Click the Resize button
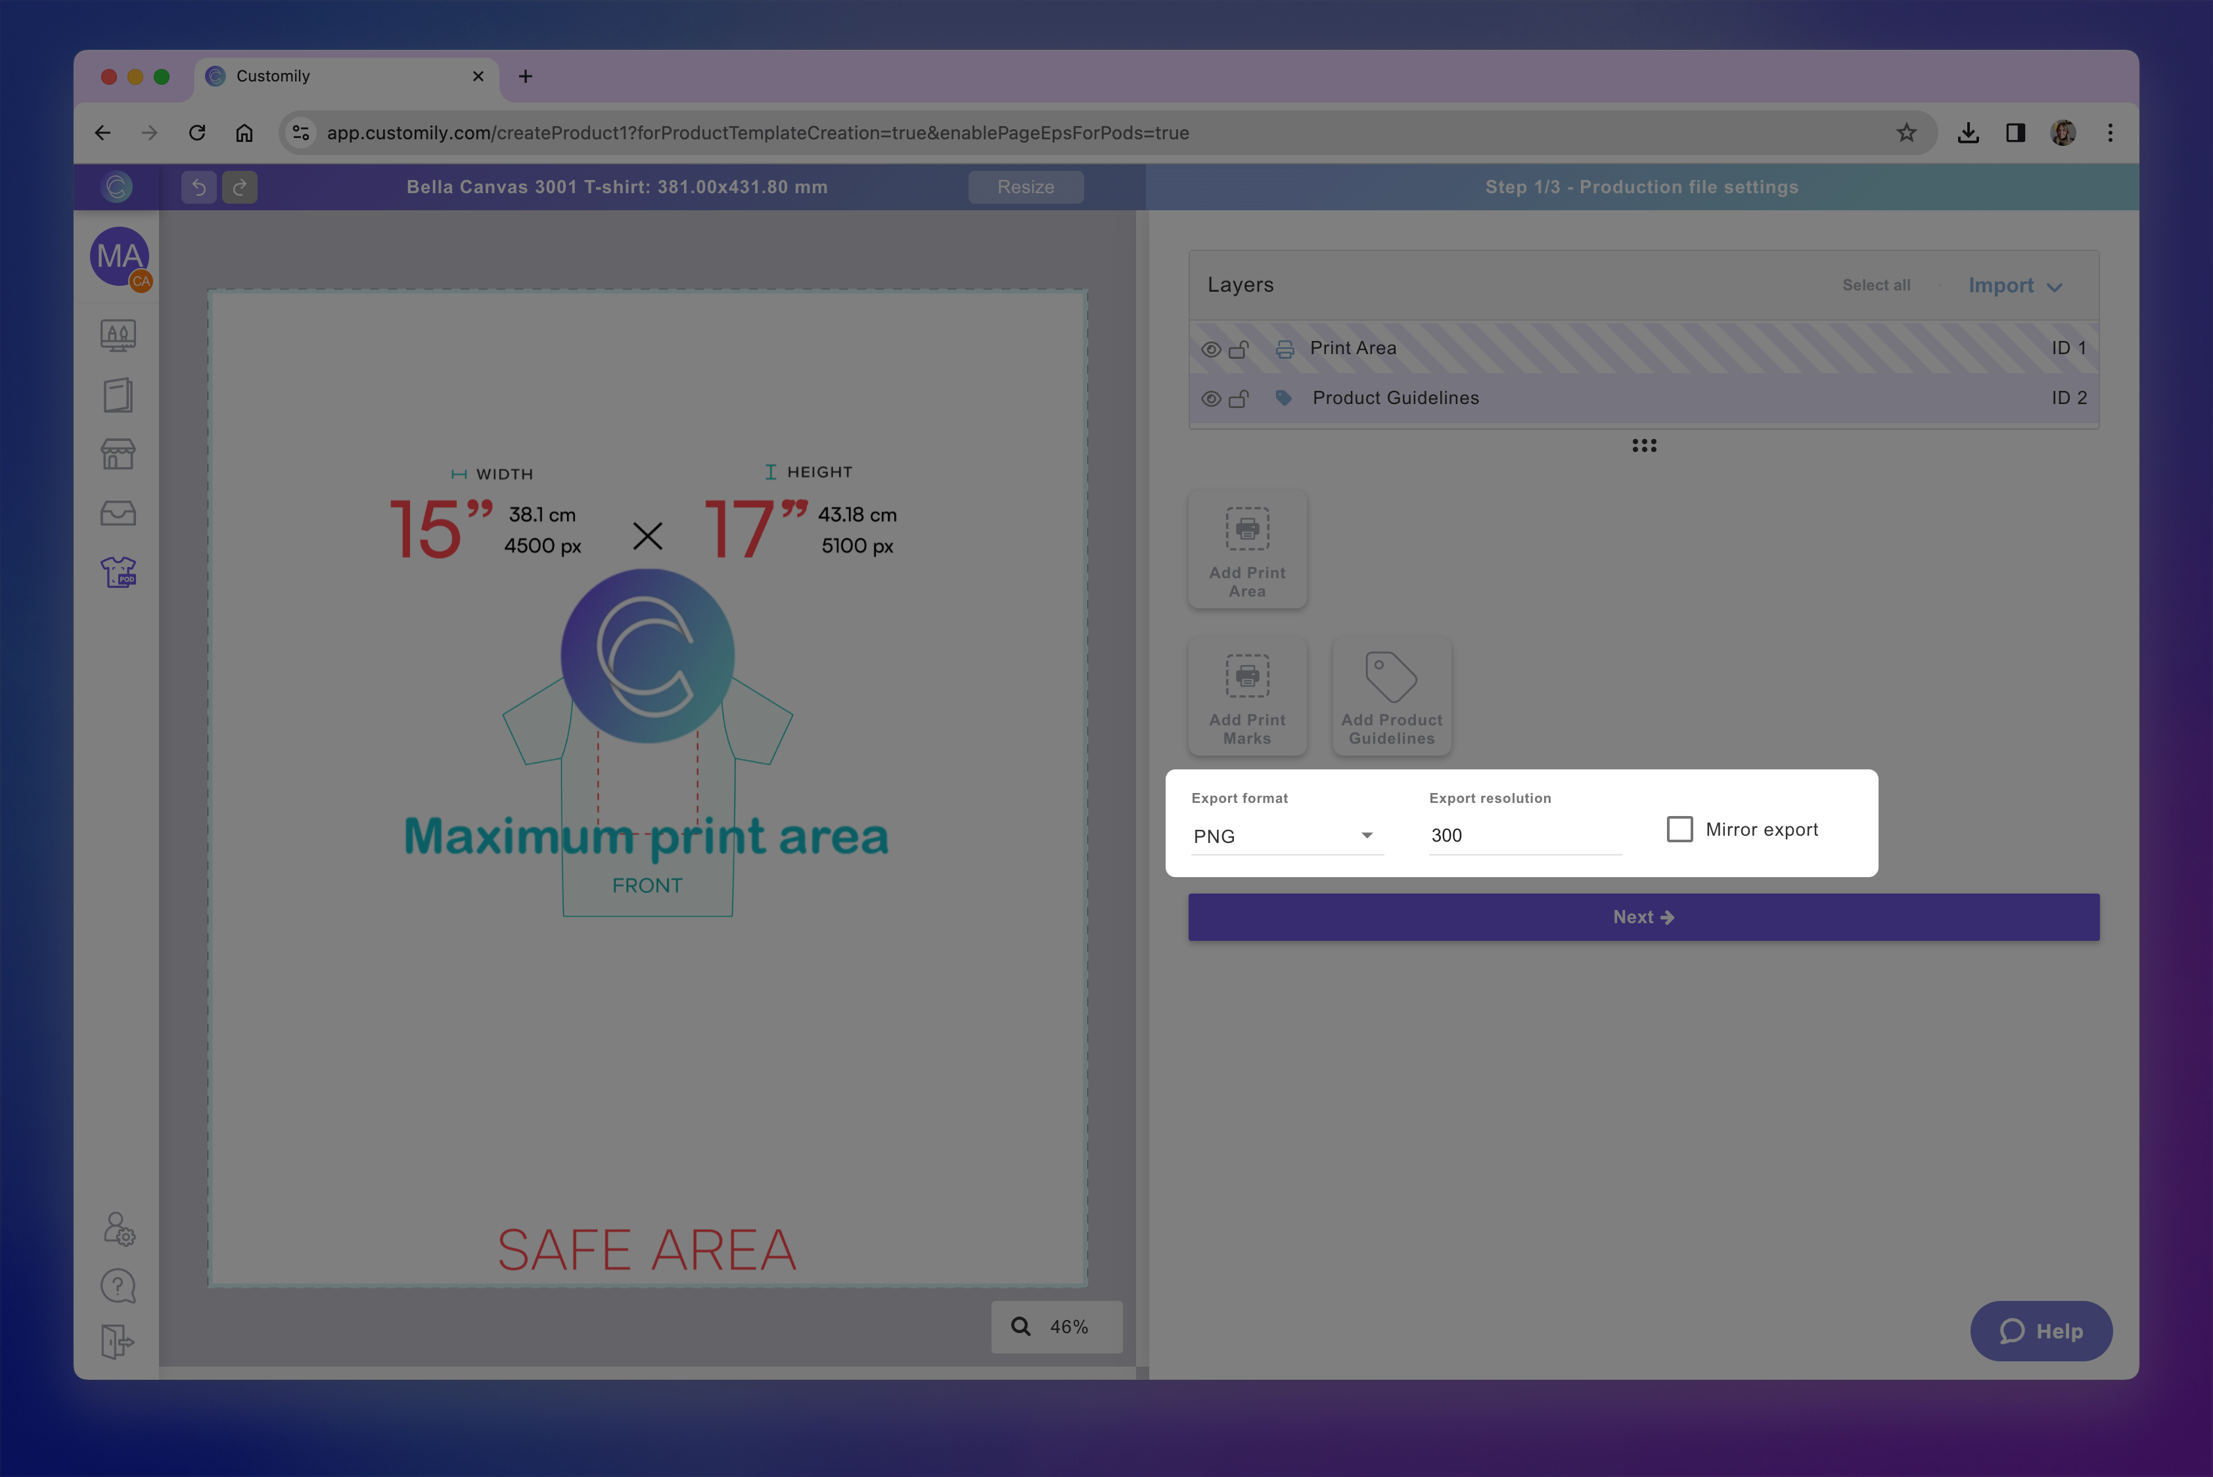2213x1477 pixels. [1025, 187]
